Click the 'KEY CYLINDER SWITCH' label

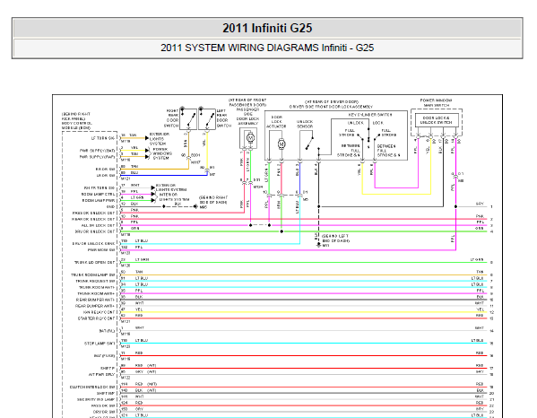(370, 115)
